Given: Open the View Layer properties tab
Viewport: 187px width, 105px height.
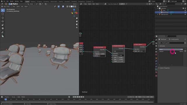Looking at the screenshot, I should 156,49.
